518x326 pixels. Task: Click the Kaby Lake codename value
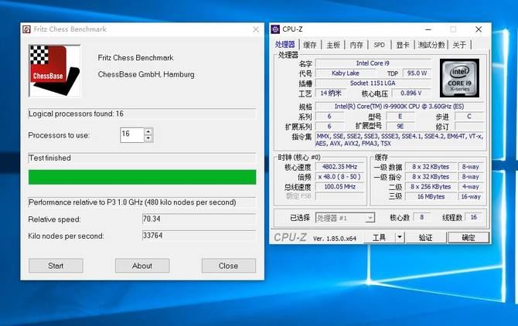coord(346,73)
